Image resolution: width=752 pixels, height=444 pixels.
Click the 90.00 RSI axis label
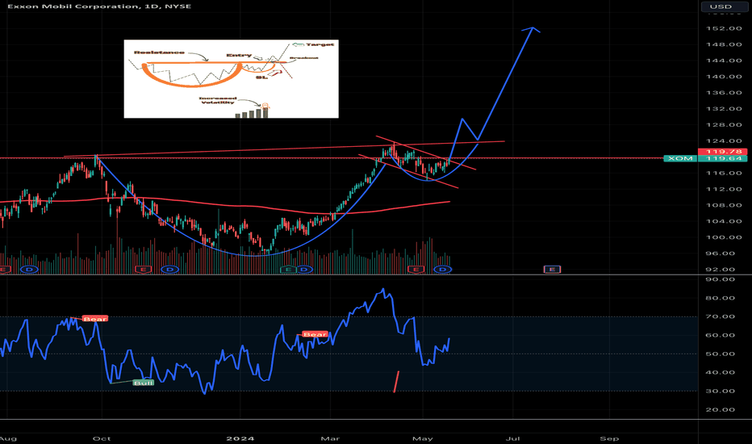[x=721, y=279]
